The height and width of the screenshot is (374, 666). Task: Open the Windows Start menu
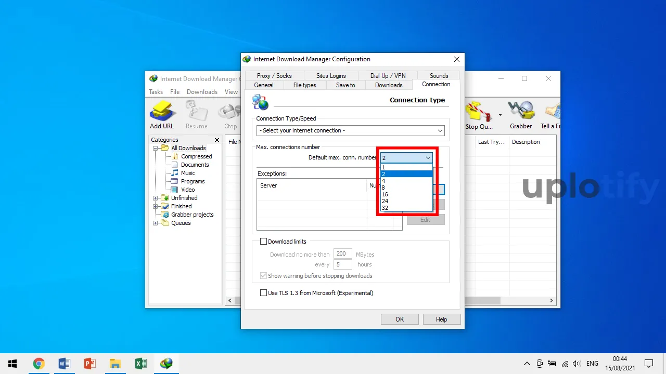point(12,364)
